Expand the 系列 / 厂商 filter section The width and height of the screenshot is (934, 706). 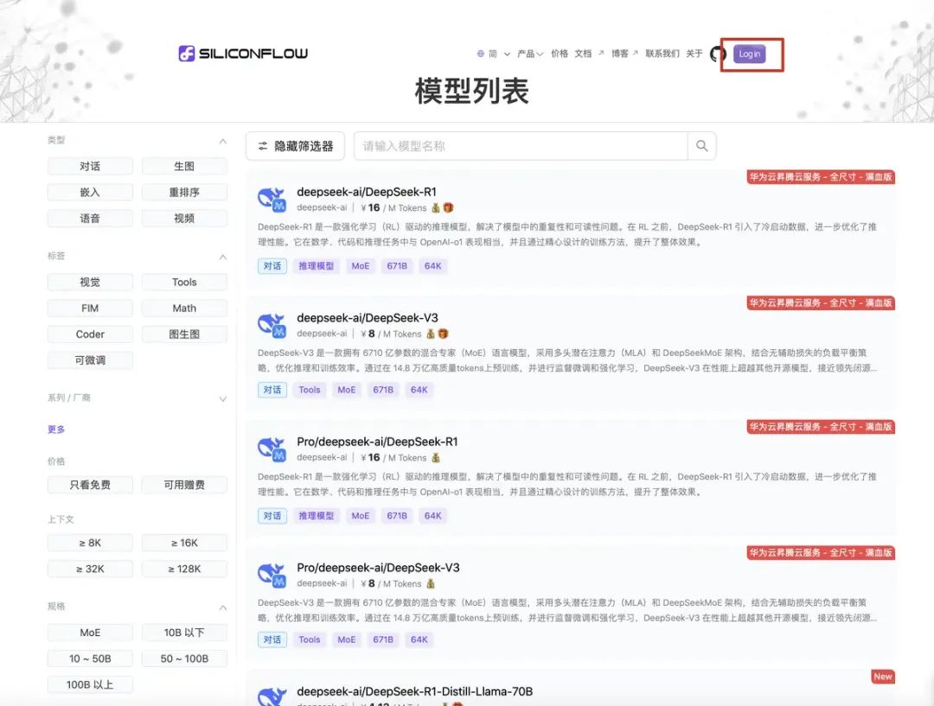[223, 399]
